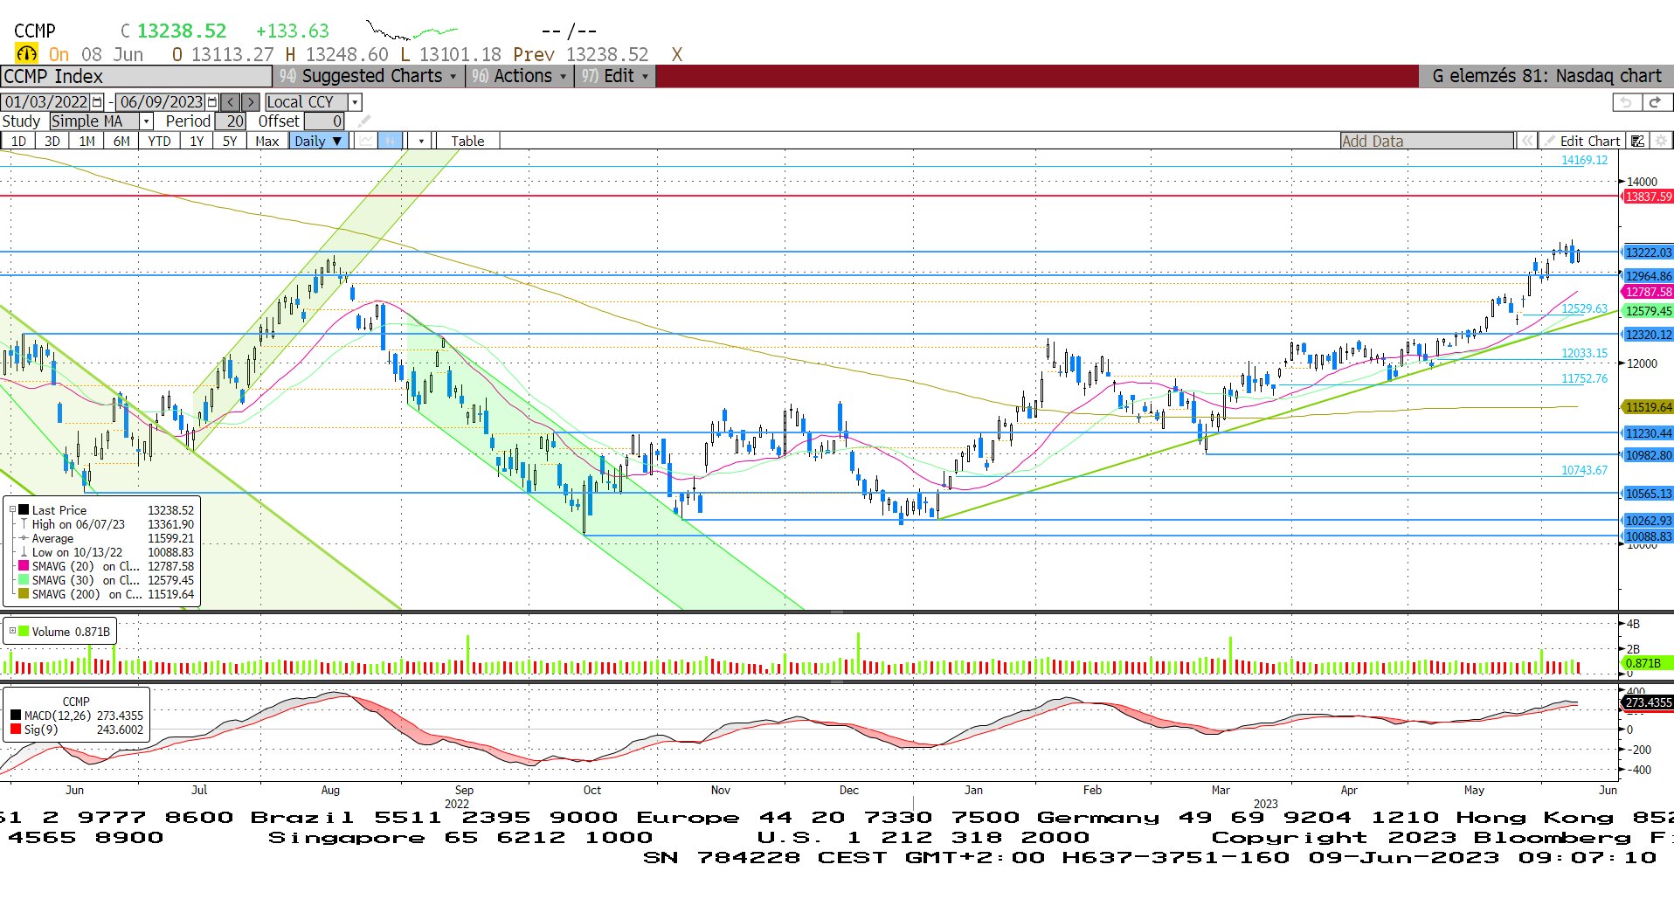This screenshot has width=1674, height=906.
Task: Click the Average legend marker icon
Action: 24,538
